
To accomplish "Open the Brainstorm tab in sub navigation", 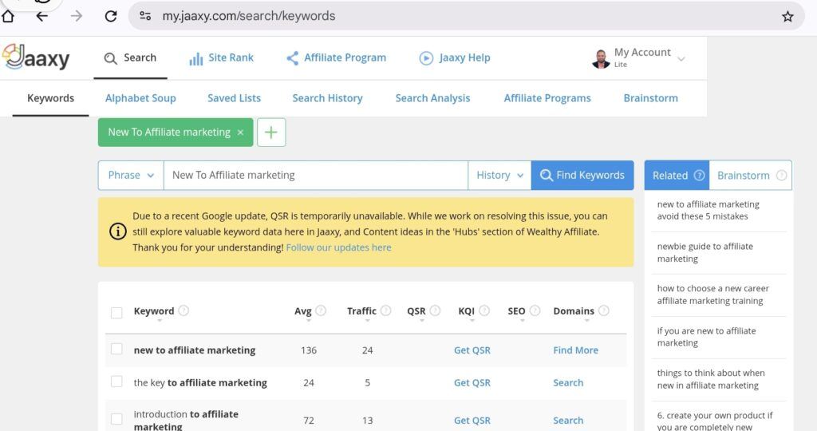I will (651, 98).
